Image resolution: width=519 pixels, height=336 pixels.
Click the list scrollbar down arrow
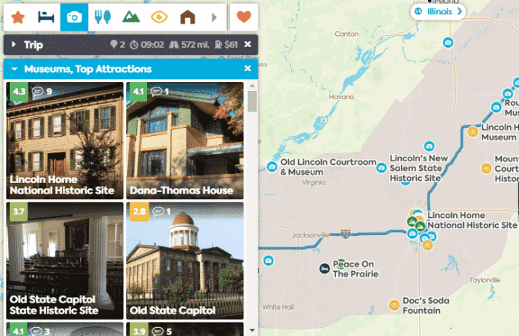[252, 330]
